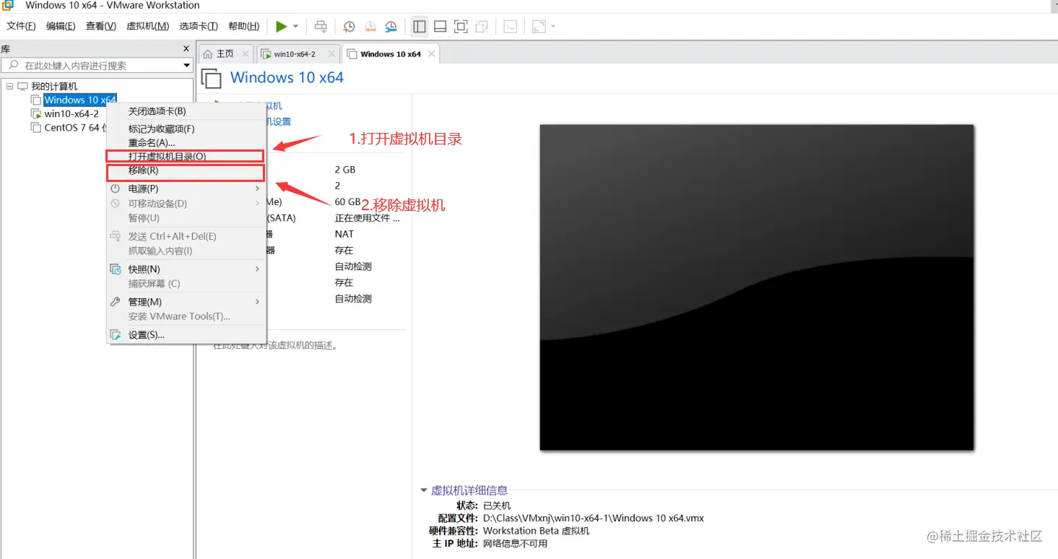Click the take snapshot toolbar icon
This screenshot has height=559, width=1058.
coord(349,27)
